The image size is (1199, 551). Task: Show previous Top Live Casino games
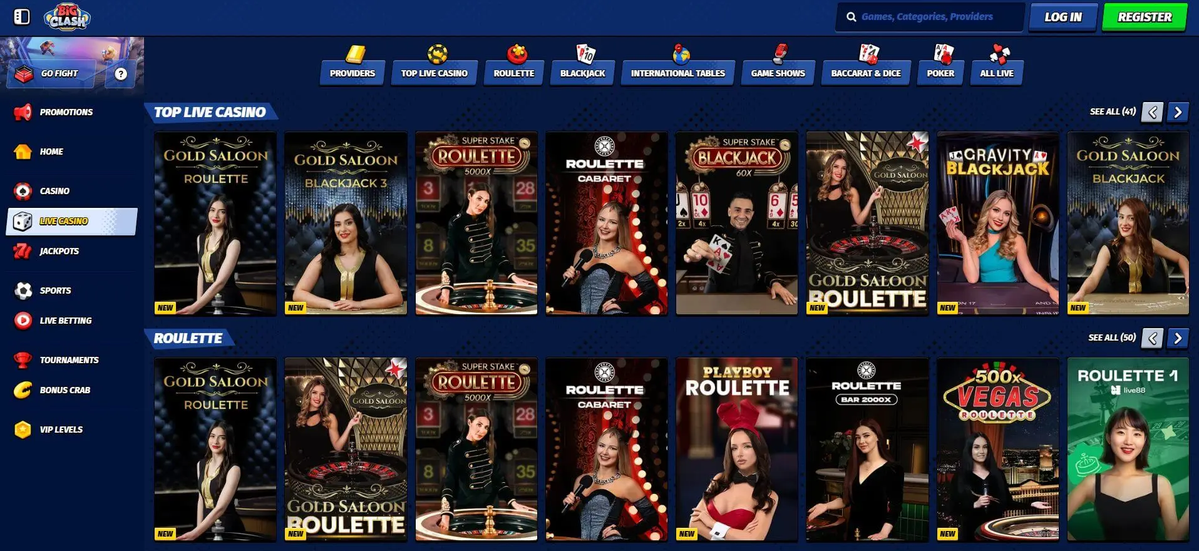[1152, 112]
